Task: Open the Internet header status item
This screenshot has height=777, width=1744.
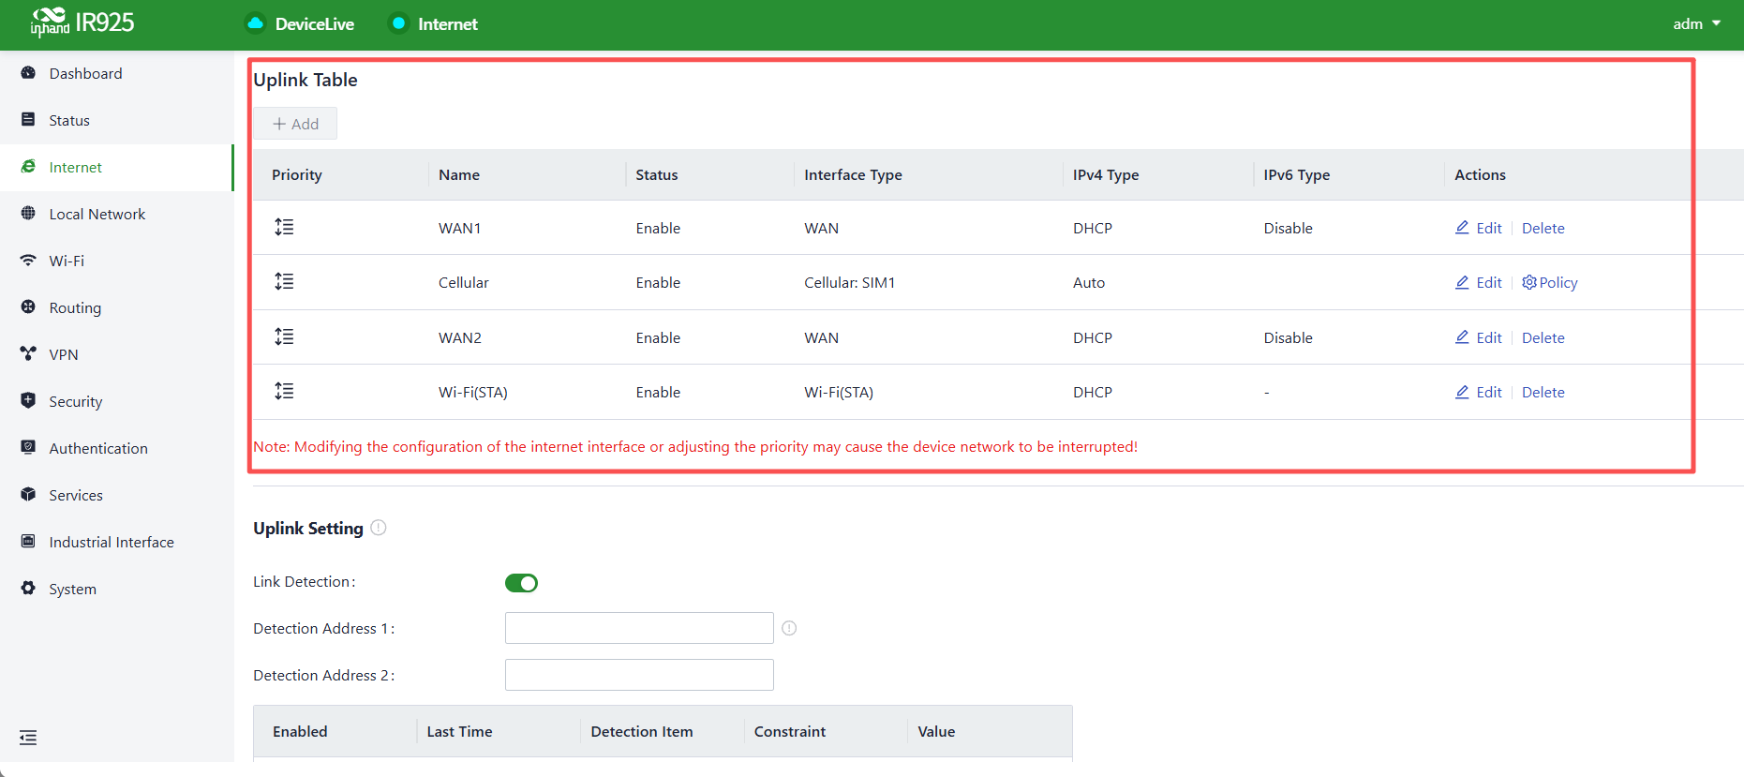Action: point(434,24)
